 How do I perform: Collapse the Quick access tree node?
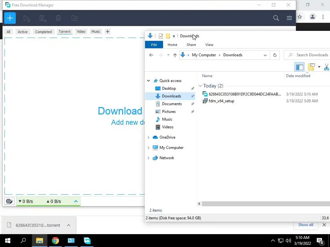[148, 81]
